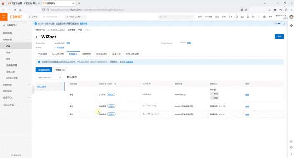This screenshot has width=294, height=158.
Task: Open the Cloud Shell terminal icon
Action: (242, 17)
